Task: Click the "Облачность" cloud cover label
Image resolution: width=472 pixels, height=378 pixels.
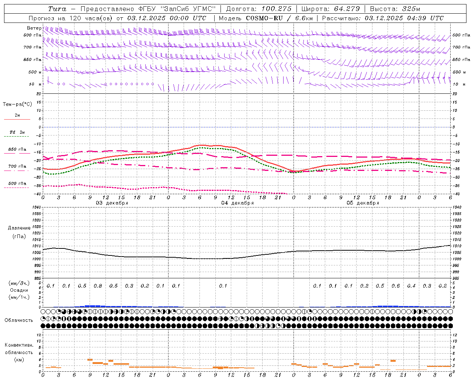Action: [x=19, y=320]
